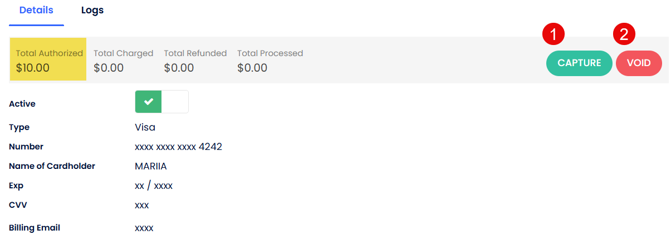Click the masked CVV value
671x245 pixels.
tap(141, 205)
